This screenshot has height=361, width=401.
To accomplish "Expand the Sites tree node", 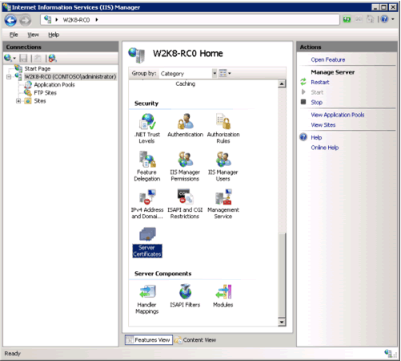I will [18, 101].
